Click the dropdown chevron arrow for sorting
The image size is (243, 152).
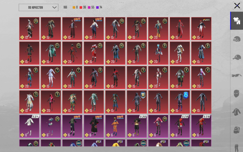[x=55, y=7]
